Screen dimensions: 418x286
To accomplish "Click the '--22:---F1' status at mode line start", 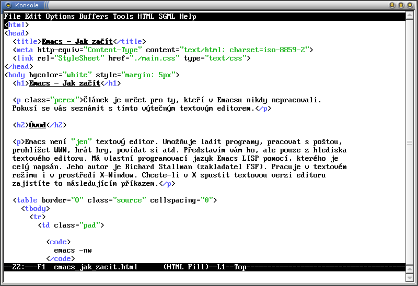I will tap(25, 267).
